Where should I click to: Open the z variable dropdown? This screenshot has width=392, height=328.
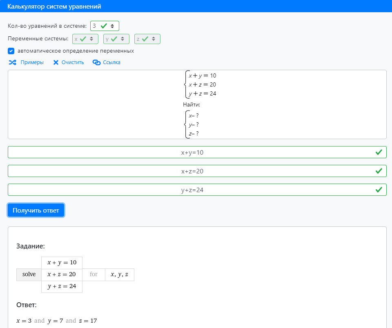(x=147, y=39)
